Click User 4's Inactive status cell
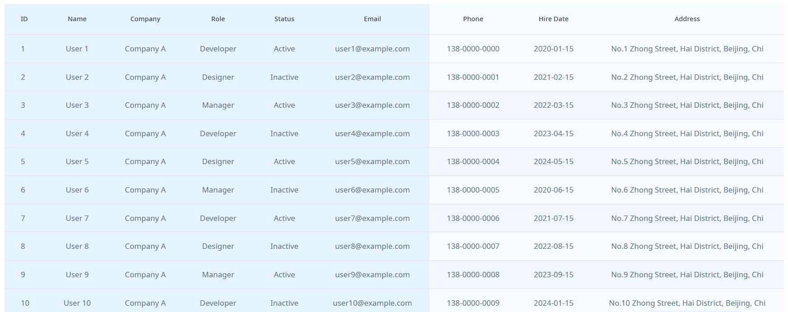This screenshot has height=312, width=788. (284, 133)
